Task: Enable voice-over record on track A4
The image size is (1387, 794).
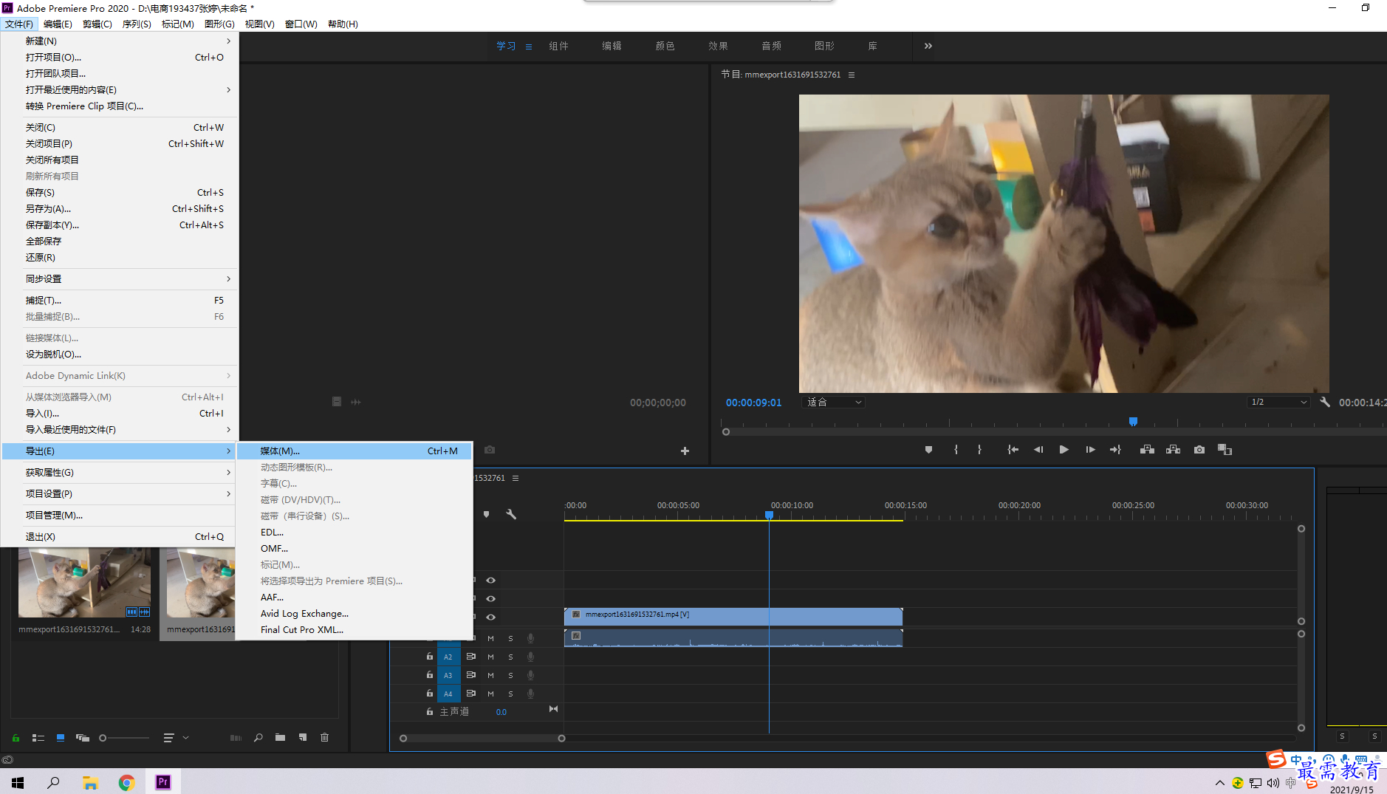Action: pyautogui.click(x=530, y=694)
